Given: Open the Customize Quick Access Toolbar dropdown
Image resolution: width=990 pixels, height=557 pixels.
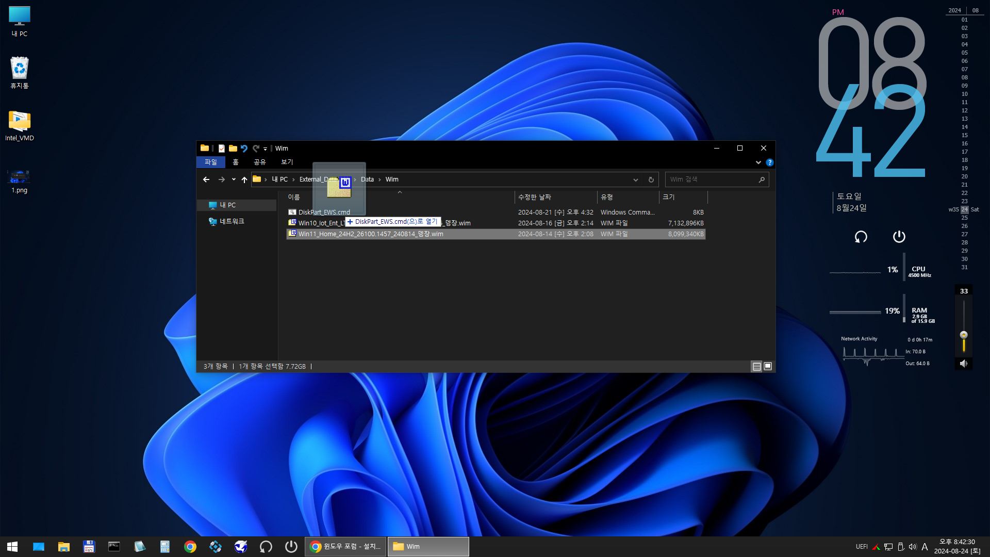Looking at the screenshot, I should [x=265, y=149].
